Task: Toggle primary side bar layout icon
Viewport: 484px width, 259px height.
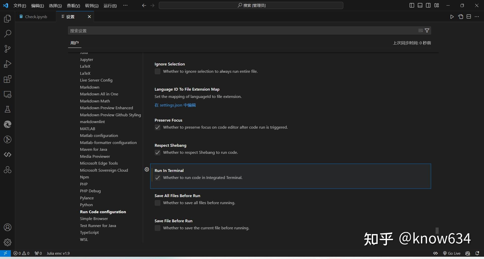Action: pyautogui.click(x=412, y=5)
